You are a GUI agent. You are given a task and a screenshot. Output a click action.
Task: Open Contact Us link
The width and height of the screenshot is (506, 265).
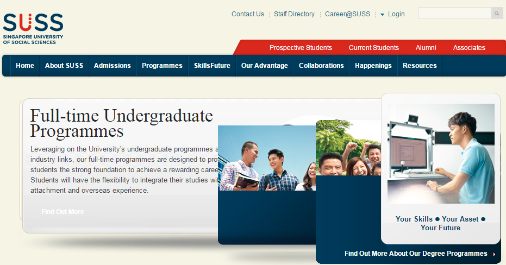pos(247,14)
